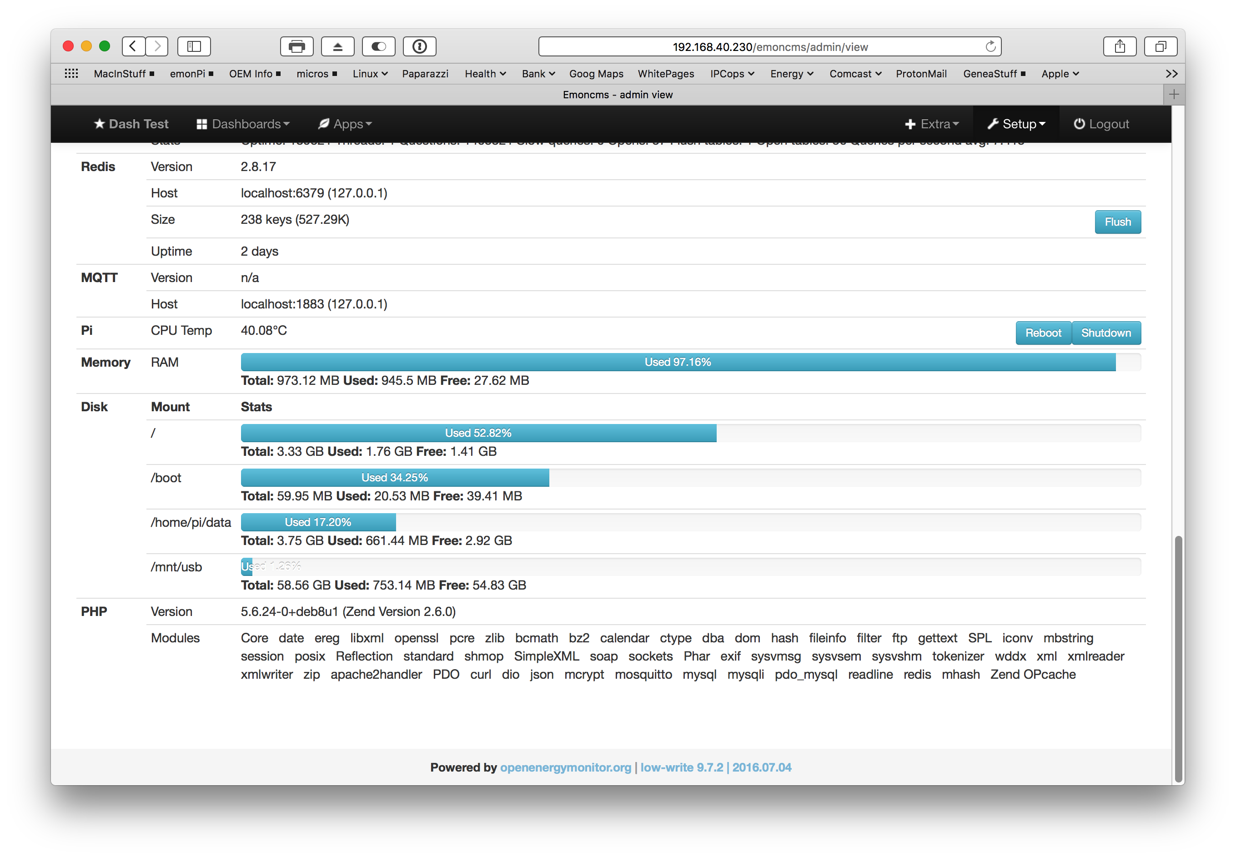Open the openenergymonitor.org footer link
Screen dimensions: 1236x858
(565, 767)
